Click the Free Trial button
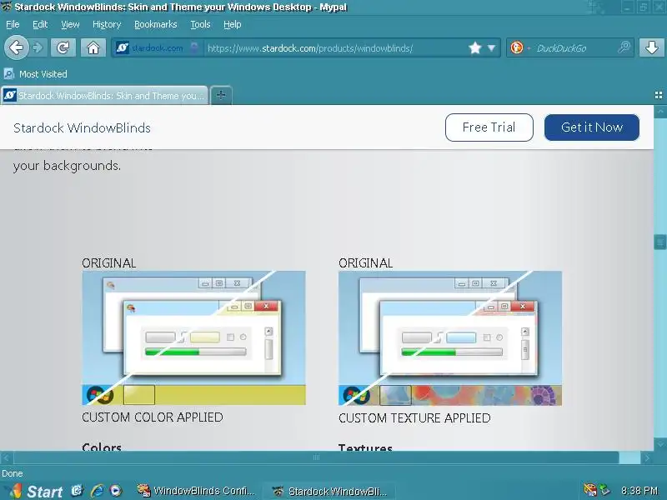Viewport: 667px width, 500px height. pyautogui.click(x=489, y=127)
